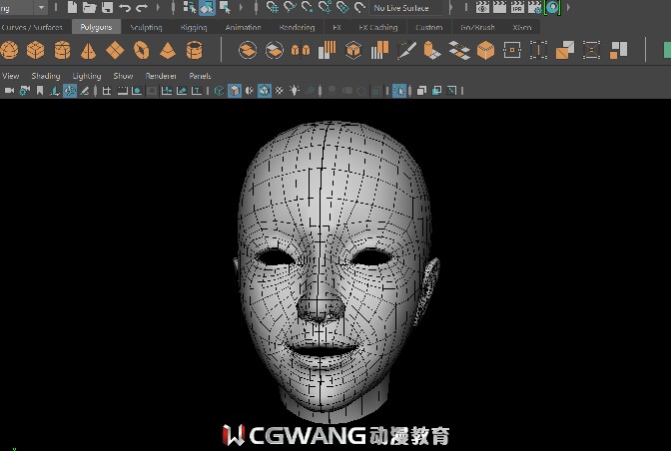Open the panel View menu
The height and width of the screenshot is (451, 671).
coord(11,76)
